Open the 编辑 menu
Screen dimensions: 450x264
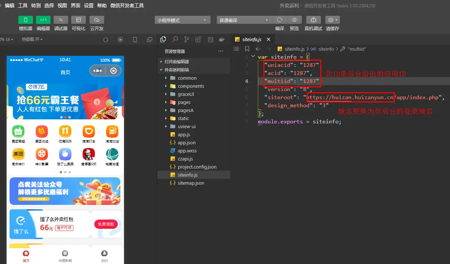[x=10, y=6]
